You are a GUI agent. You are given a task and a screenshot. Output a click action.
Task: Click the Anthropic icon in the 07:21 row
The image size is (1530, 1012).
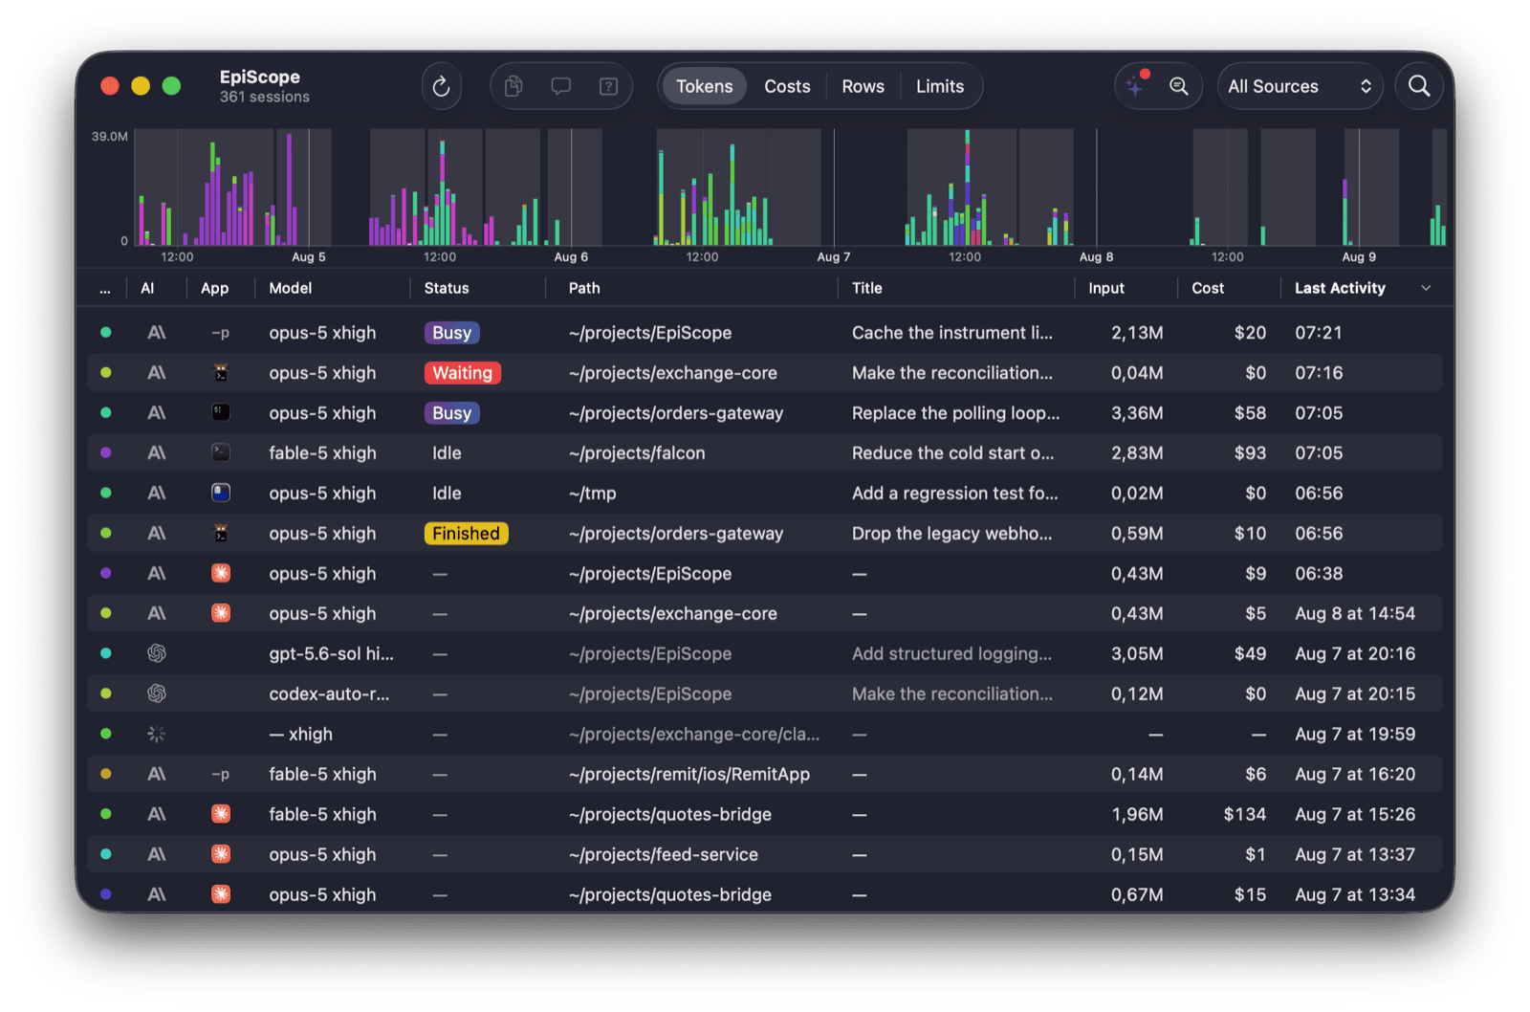tap(157, 333)
